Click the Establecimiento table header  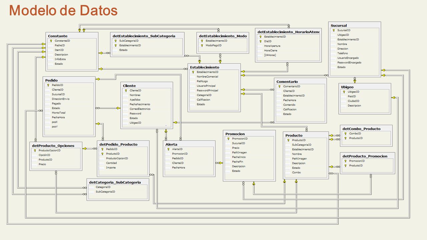coord(204,67)
